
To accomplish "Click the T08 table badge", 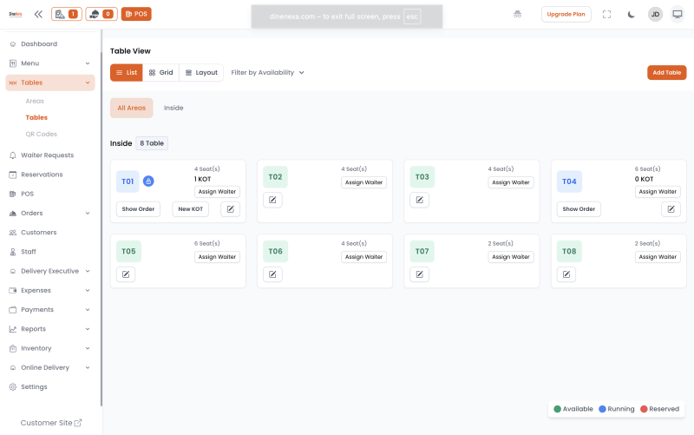I will point(569,252).
